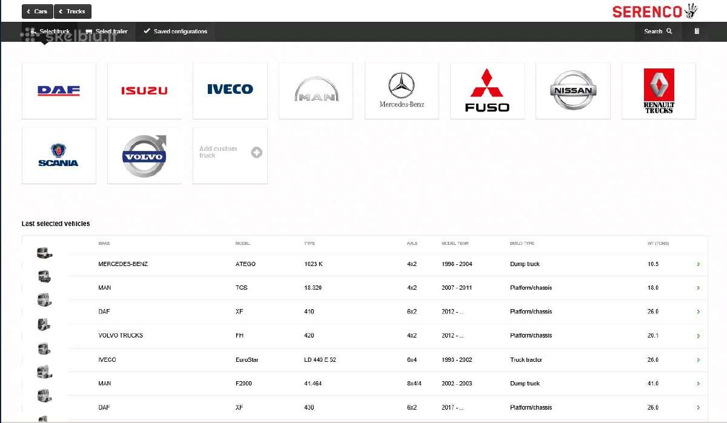Open the Mercedes-Benz Atego row arrow
This screenshot has width=727, height=423.
pos(699,264)
